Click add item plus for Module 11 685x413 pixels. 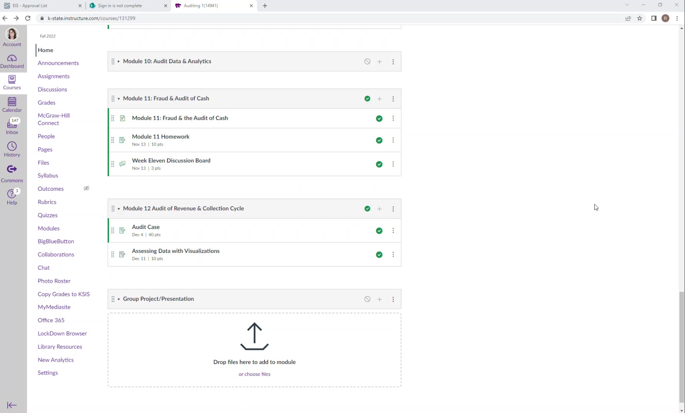tap(379, 99)
